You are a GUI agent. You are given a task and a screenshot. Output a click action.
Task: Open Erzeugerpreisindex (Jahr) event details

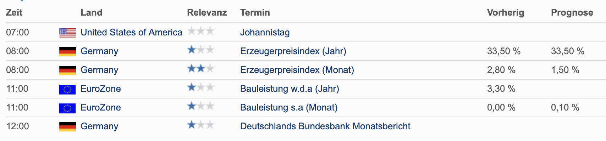pos(293,51)
